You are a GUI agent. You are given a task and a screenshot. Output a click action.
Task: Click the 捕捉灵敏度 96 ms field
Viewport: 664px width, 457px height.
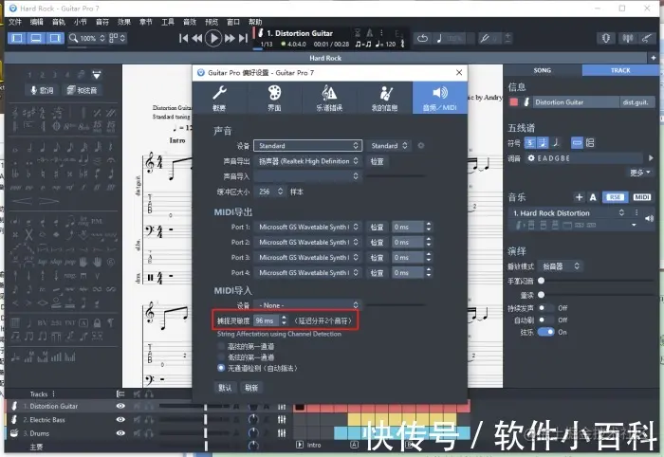(x=267, y=321)
